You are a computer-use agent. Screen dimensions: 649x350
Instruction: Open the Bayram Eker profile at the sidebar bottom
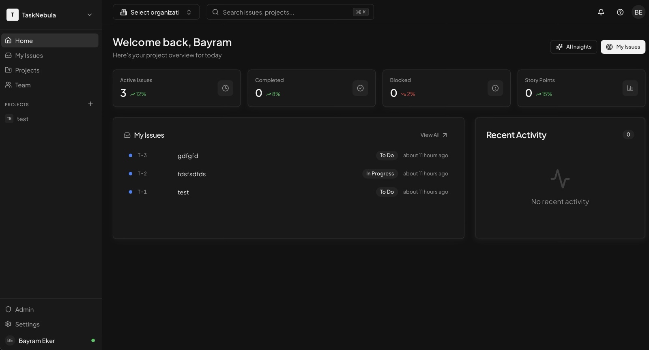tap(50, 341)
